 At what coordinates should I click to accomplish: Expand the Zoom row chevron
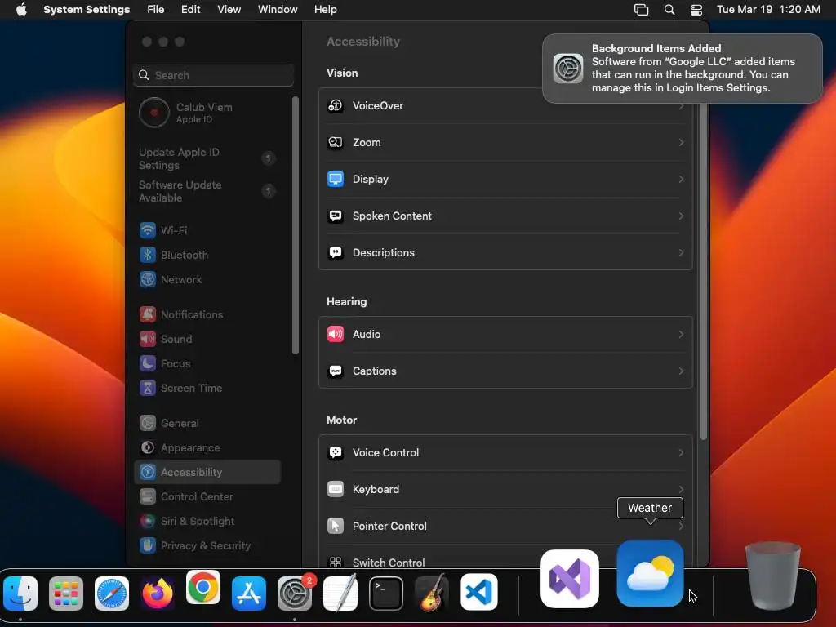click(x=681, y=142)
